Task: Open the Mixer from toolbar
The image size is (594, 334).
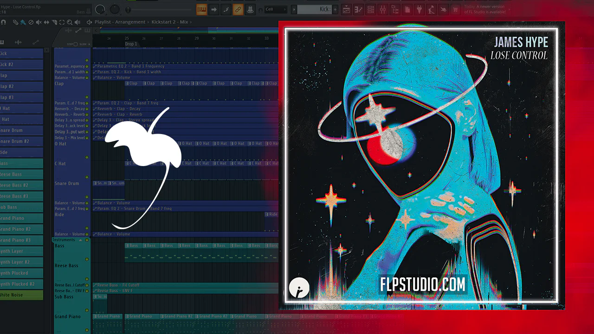Action: (383, 9)
